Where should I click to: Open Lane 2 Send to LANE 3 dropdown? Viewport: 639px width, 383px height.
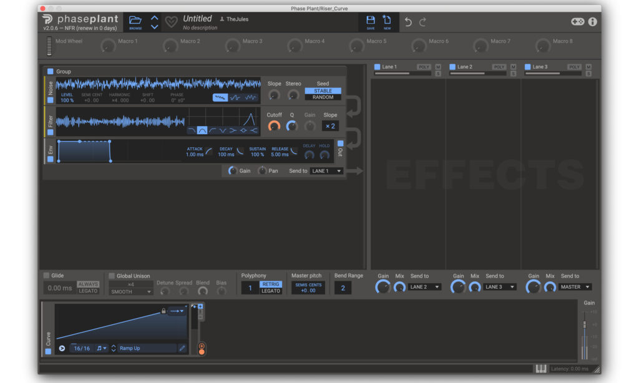(500, 287)
